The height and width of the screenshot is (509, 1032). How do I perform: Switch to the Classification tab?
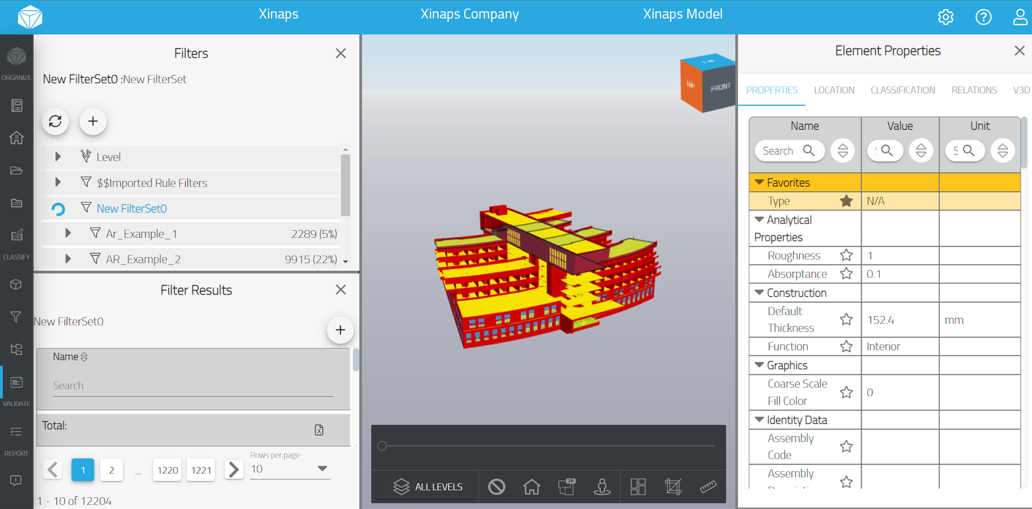coord(903,90)
